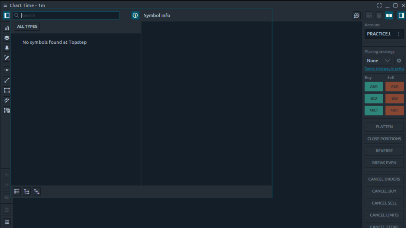Toggle the chart trading mode button
Screen dimensions: 406x228
pyautogui.click(x=389, y=15)
